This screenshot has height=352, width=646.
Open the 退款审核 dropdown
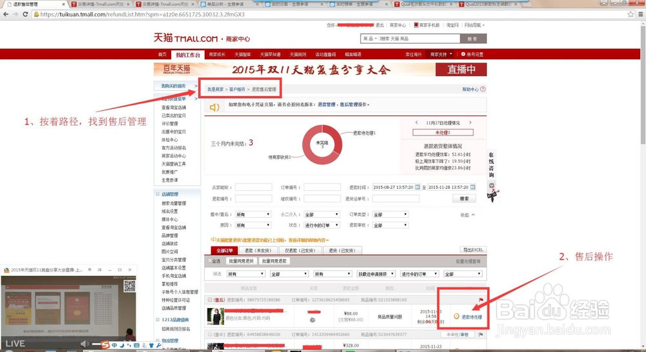click(x=390, y=225)
